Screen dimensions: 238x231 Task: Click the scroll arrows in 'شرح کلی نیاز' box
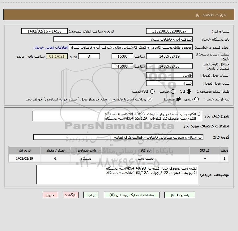[199, 114]
